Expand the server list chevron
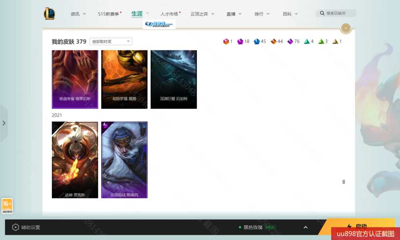Viewport: 400px width, 240px height. [306, 227]
